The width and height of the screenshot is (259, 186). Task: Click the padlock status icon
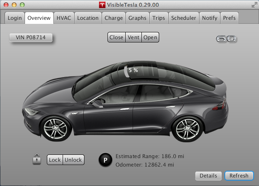[x=37, y=159]
